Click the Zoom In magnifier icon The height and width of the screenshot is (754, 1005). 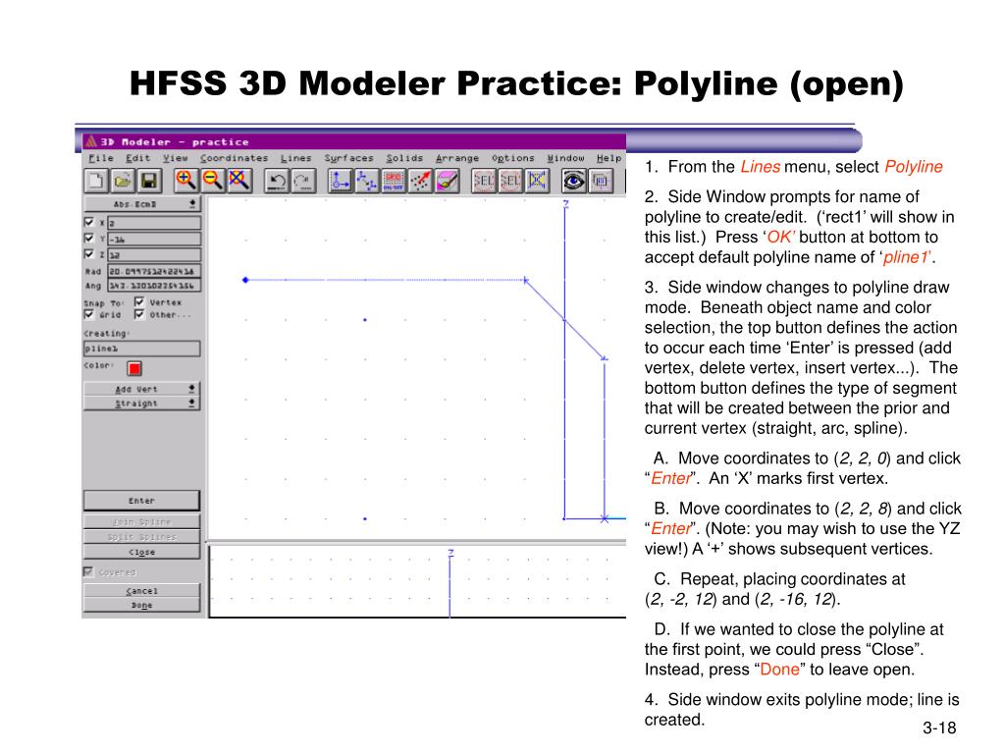click(x=185, y=181)
